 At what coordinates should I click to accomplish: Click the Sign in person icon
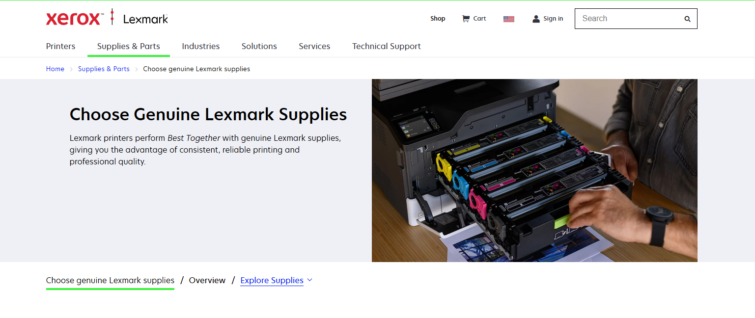[536, 19]
